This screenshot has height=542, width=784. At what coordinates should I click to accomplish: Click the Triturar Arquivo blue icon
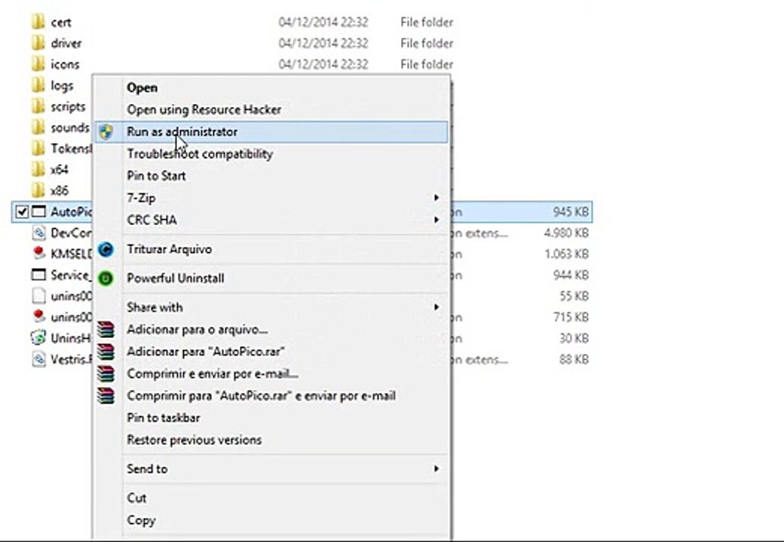[106, 249]
